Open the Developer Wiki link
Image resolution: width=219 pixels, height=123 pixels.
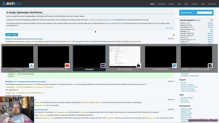[186, 115]
